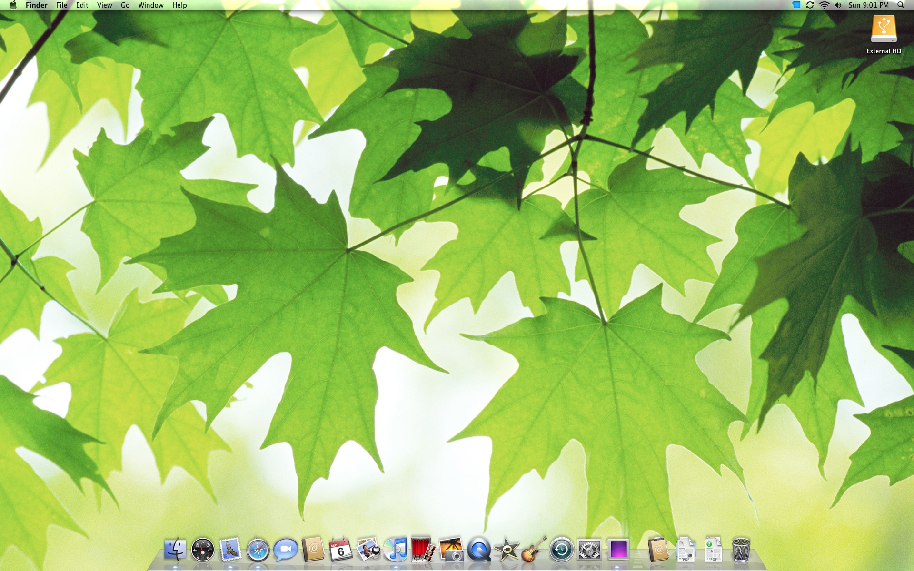This screenshot has height=571, width=914.
Task: Open iCal calendar showing 6
Action: click(341, 550)
